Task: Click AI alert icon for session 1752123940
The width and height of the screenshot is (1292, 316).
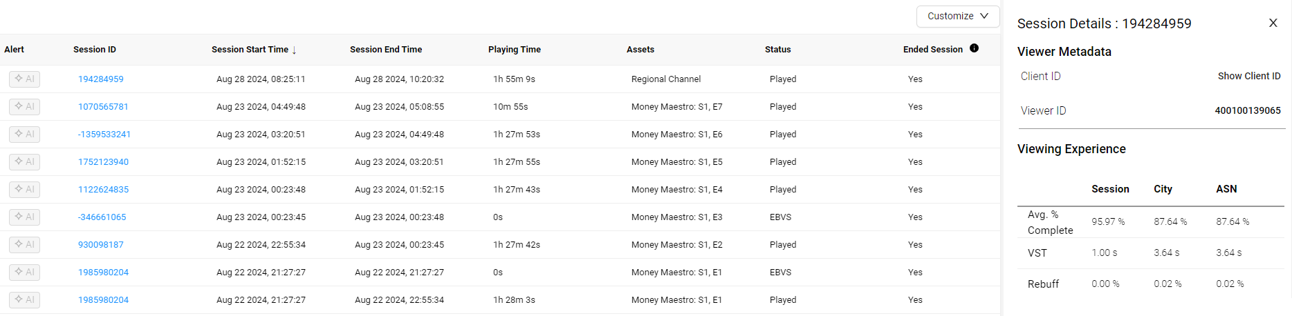Action: pyautogui.click(x=24, y=162)
